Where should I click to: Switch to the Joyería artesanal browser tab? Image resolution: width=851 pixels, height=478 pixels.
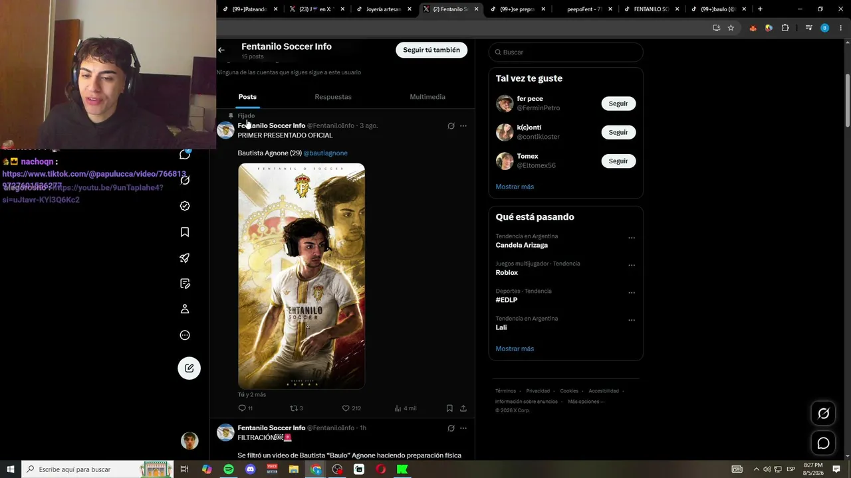click(384, 9)
